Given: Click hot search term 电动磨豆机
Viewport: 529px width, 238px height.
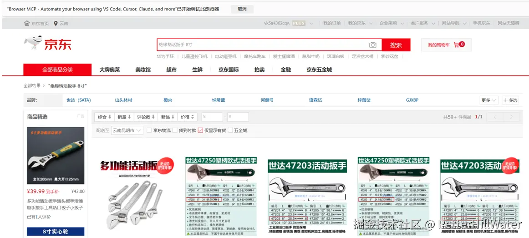Looking at the screenshot, I should (226, 56).
